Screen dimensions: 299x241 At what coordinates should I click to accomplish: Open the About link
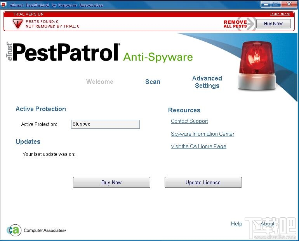click(x=267, y=224)
